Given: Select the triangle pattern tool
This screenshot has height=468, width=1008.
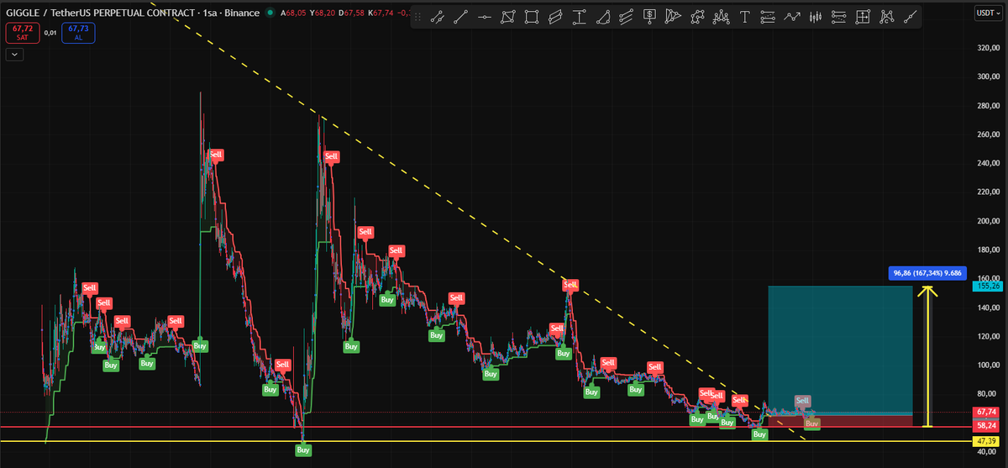Looking at the screenshot, I should click(673, 17).
